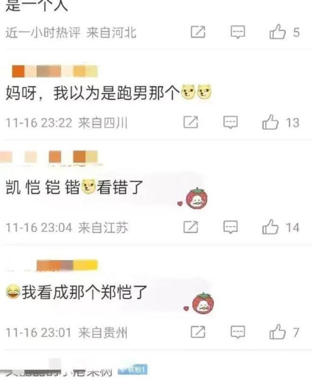Select the comment text 妈呀，我以为是跑男那个
This screenshot has width=312, height=382.
tap(93, 93)
